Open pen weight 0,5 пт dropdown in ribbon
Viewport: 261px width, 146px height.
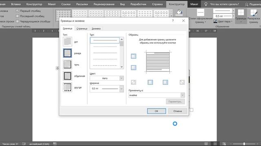(x=233, y=16)
